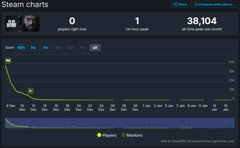Screen dimensions: 240x148
Task: Set zoom to 1m
Action: [46, 48]
